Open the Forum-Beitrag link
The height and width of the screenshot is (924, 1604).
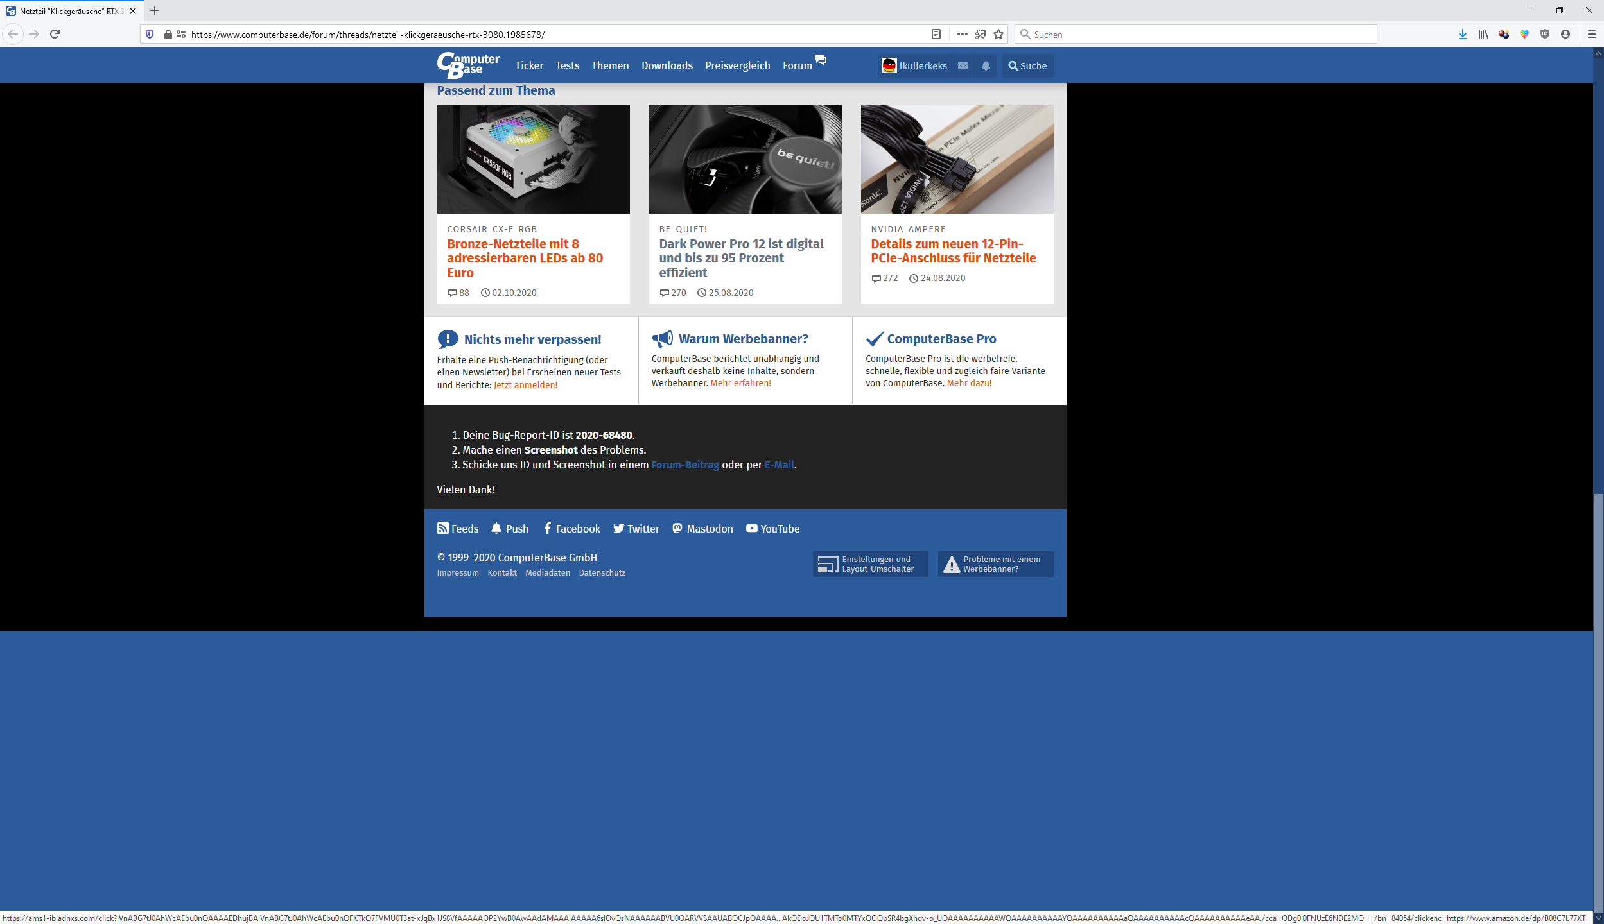(x=684, y=465)
